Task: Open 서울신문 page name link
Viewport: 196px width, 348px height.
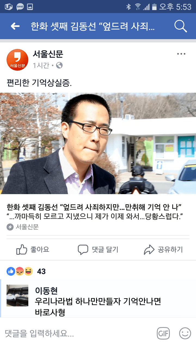Action: (48, 54)
